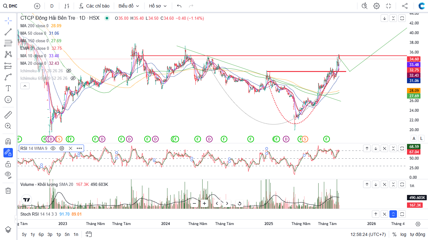Image resolution: width=428 pixels, height=240 pixels.
Task: Open Các chỉ báo indicators menu
Action: [x=94, y=6]
